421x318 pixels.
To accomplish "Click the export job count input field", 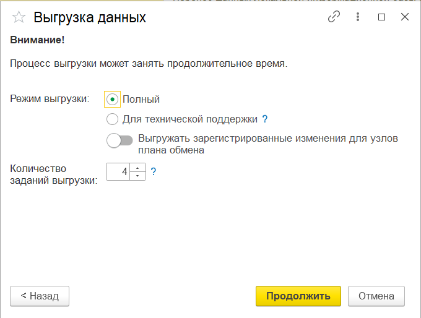I will (x=118, y=172).
